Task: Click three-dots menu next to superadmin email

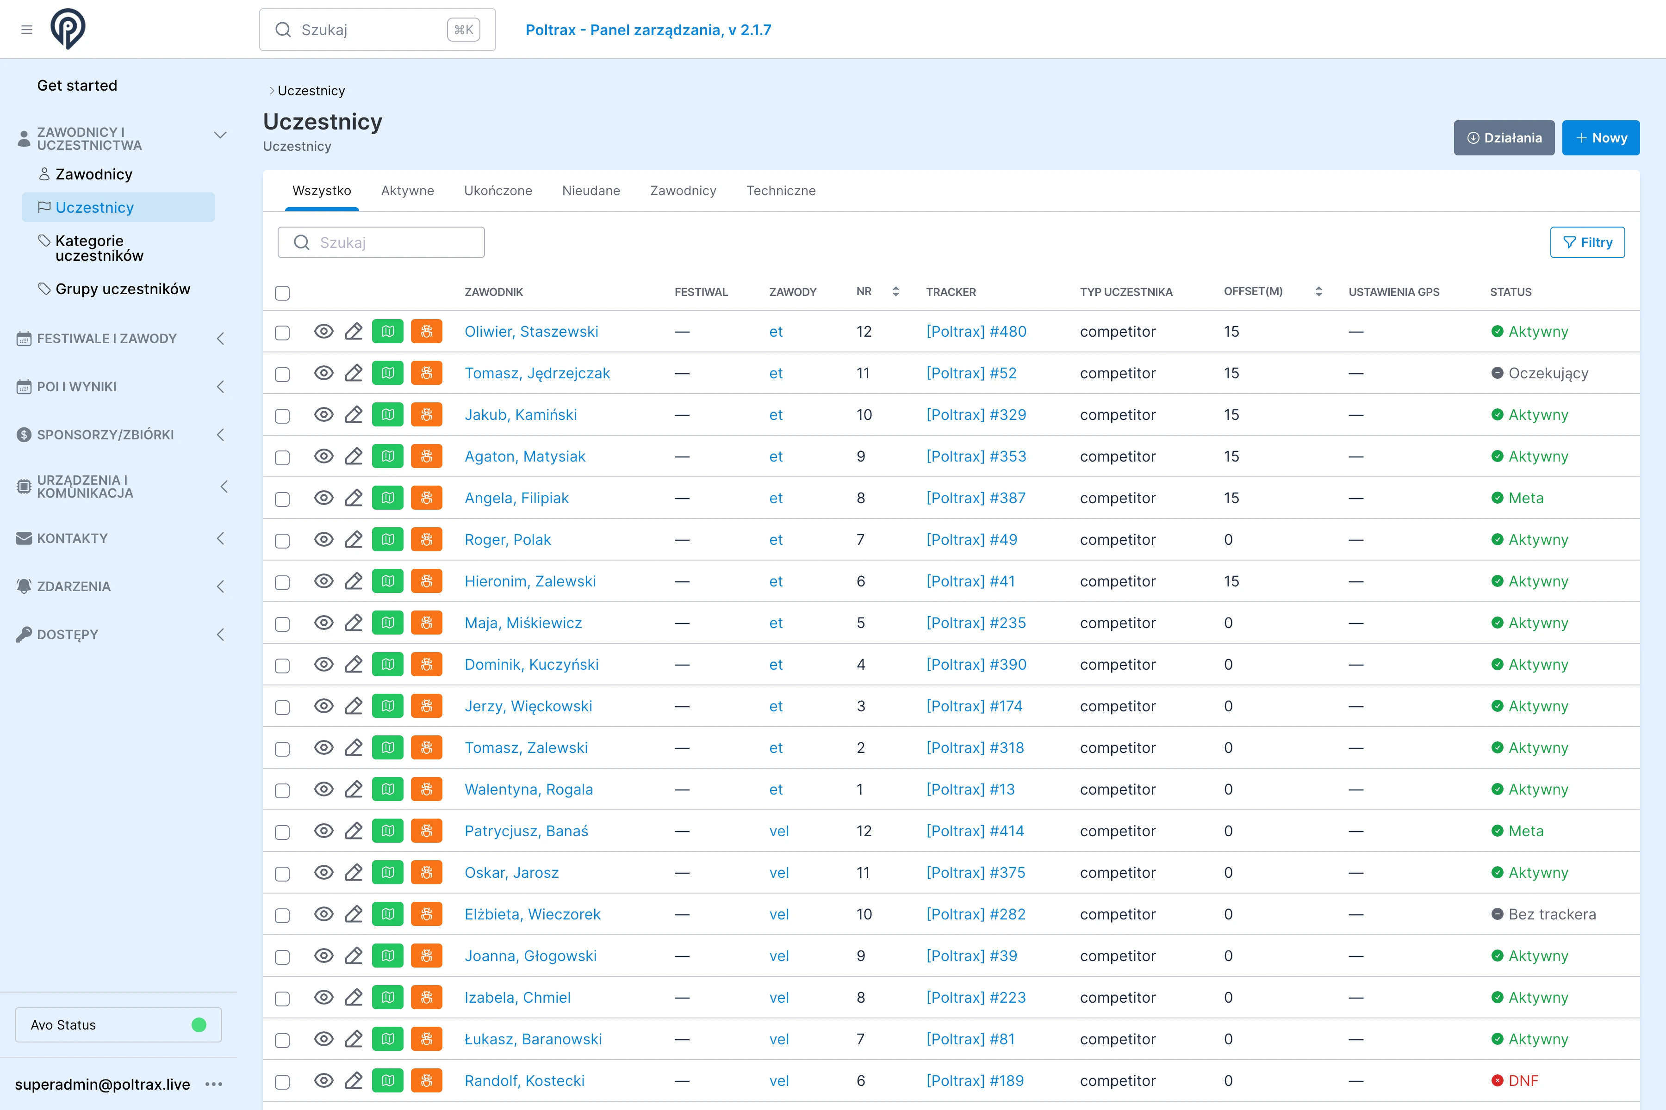Action: [214, 1084]
